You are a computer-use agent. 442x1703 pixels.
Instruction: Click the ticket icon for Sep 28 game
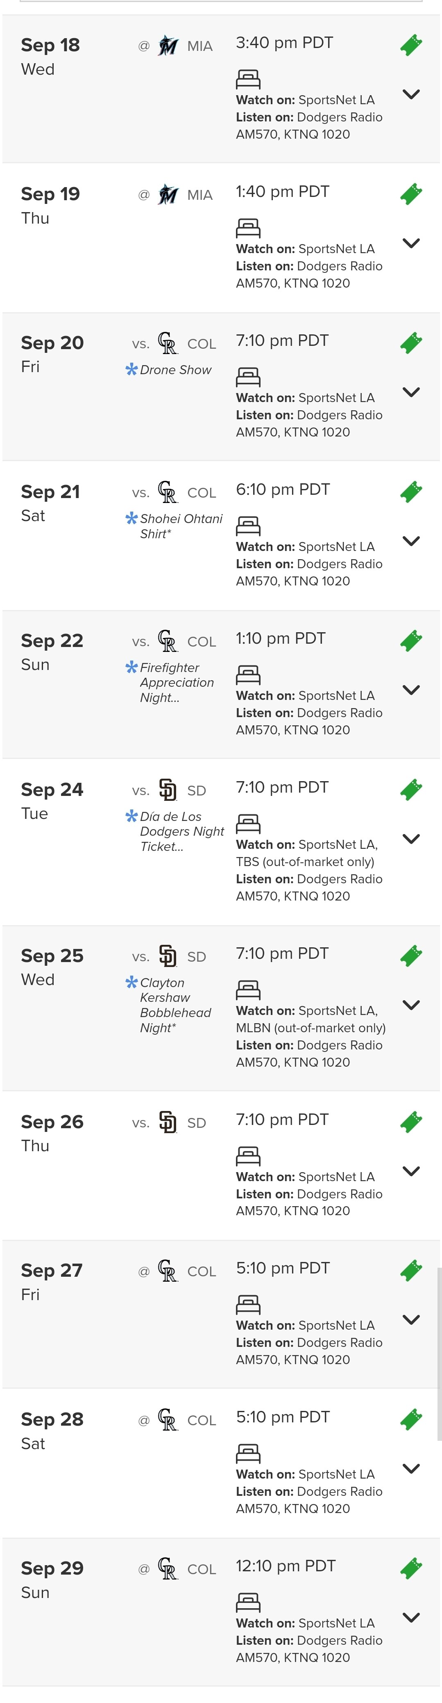tap(411, 1420)
